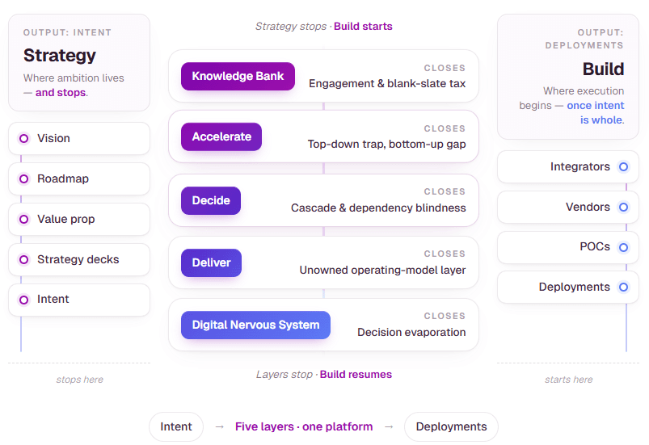
Task: Click the Decide layer button
Action: pyautogui.click(x=211, y=200)
